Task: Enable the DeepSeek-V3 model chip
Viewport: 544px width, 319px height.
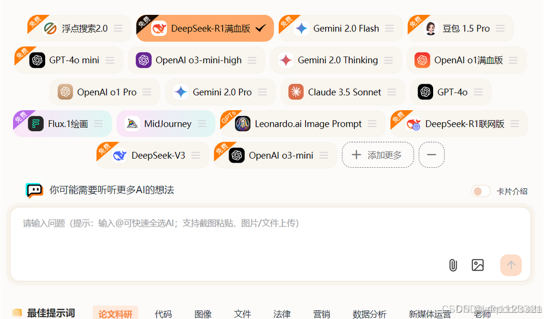Action: click(x=153, y=156)
